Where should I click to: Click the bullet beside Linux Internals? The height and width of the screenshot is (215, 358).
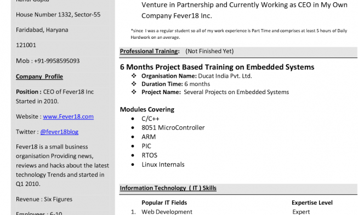point(133,165)
